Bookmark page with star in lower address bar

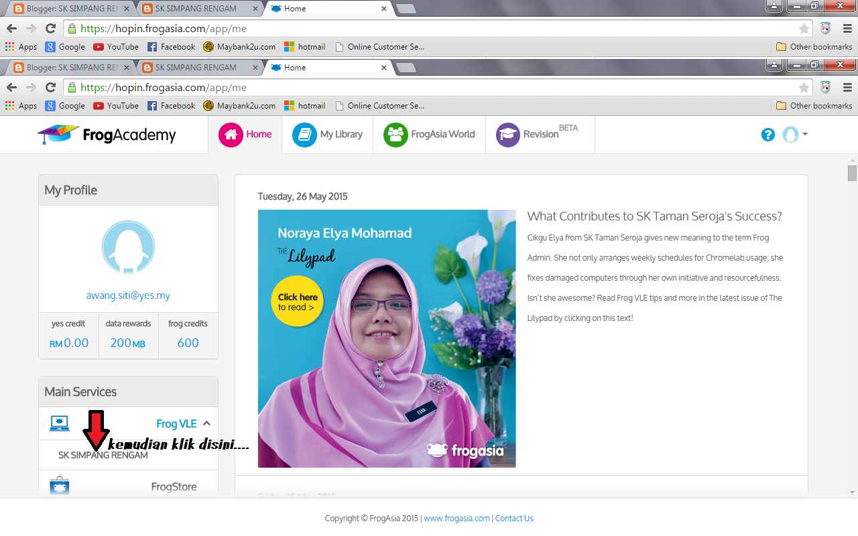pyautogui.click(x=804, y=88)
